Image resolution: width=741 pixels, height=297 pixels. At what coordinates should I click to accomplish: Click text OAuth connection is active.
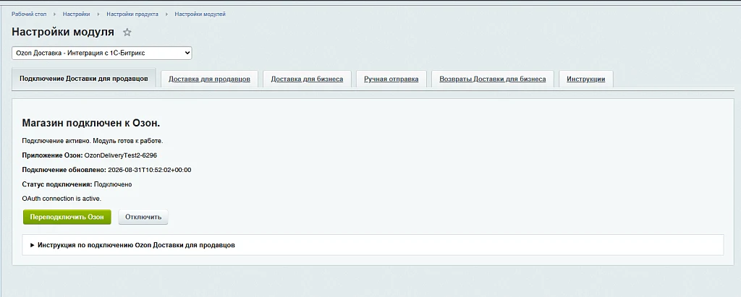tap(62, 199)
